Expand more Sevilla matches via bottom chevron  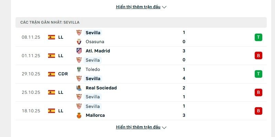164,127
